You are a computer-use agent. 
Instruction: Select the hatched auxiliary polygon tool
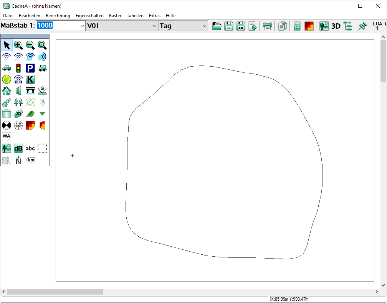point(7,160)
